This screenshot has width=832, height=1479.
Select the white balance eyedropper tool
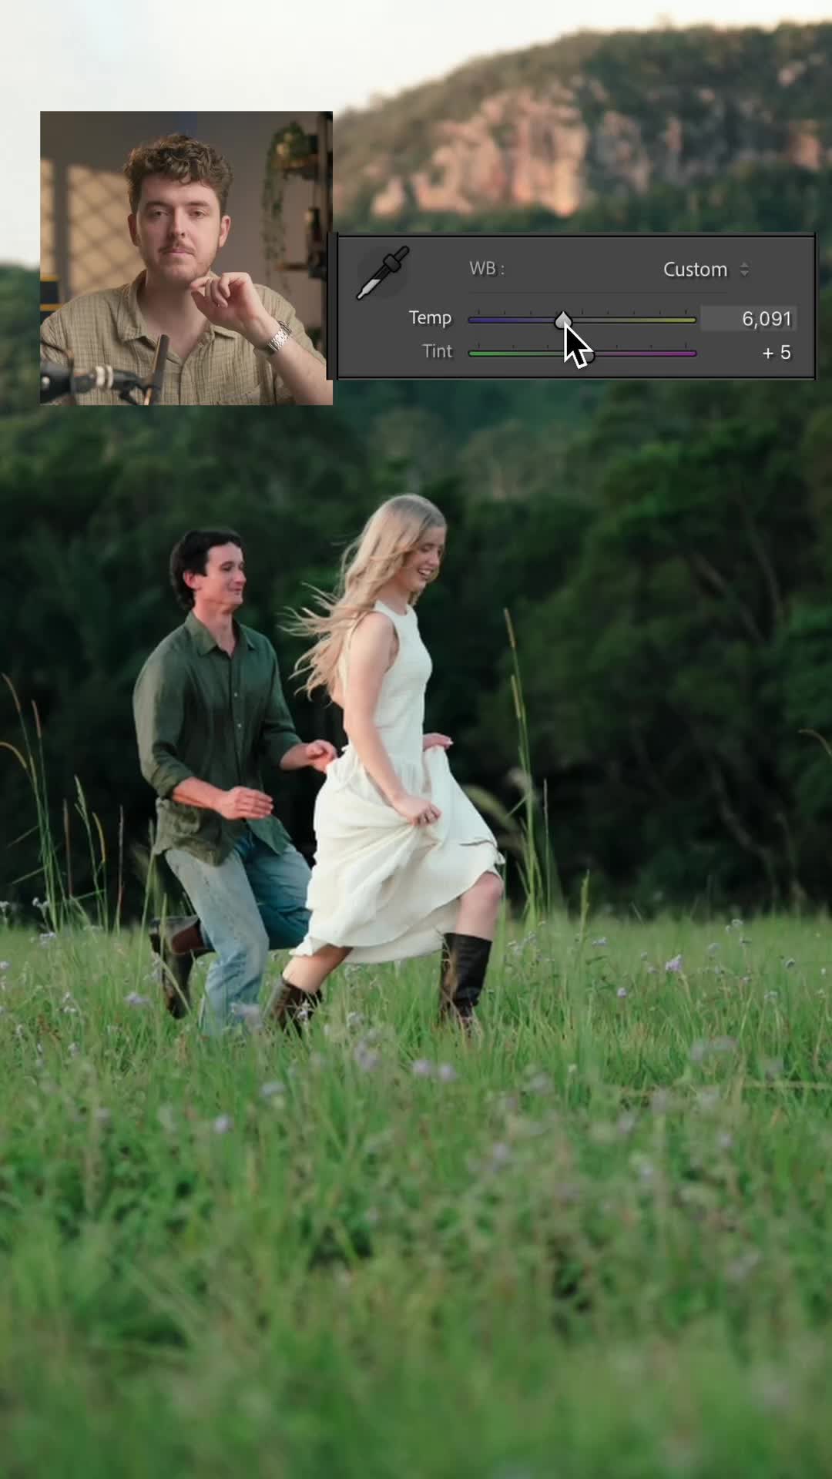click(x=382, y=273)
